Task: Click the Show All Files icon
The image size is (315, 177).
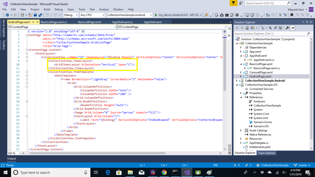Action: tap(281, 28)
